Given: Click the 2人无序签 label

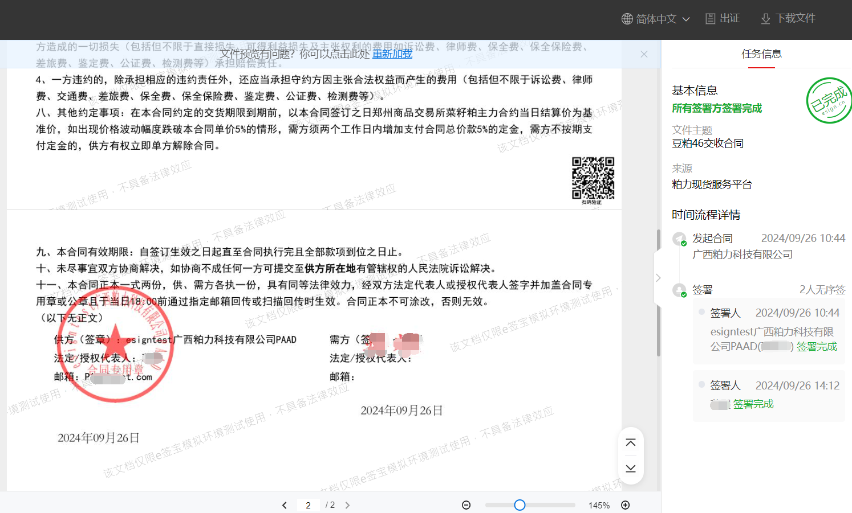Looking at the screenshot, I should [822, 290].
